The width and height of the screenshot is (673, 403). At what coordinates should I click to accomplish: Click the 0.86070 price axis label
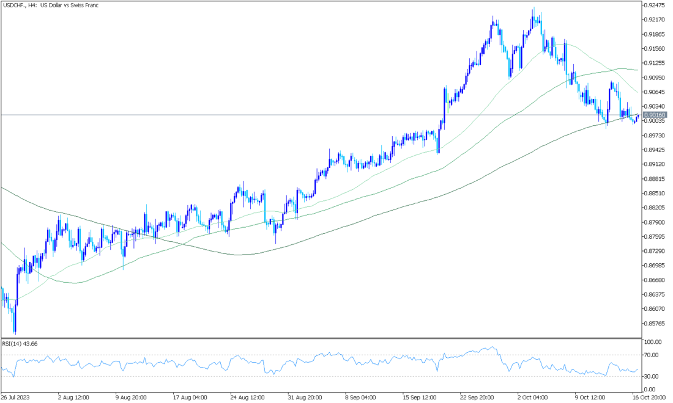tap(655, 309)
